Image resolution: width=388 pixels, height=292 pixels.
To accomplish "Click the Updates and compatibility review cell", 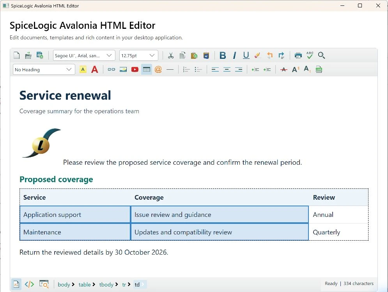I will pos(220,232).
